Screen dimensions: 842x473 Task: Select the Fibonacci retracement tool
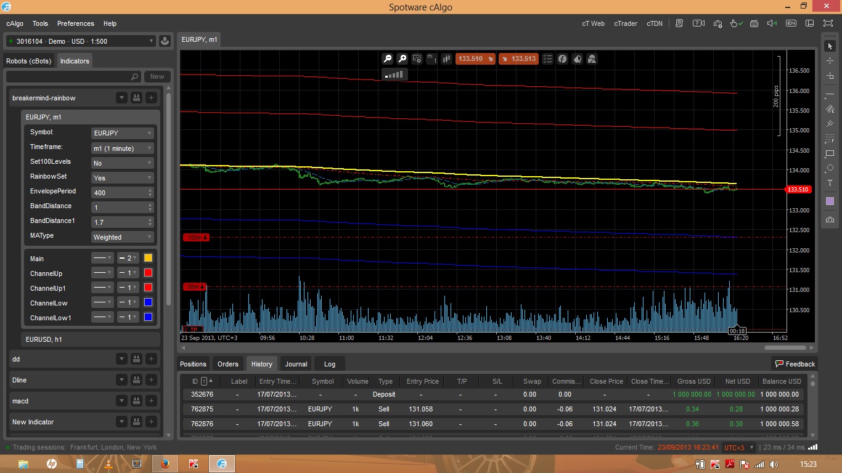point(830,139)
